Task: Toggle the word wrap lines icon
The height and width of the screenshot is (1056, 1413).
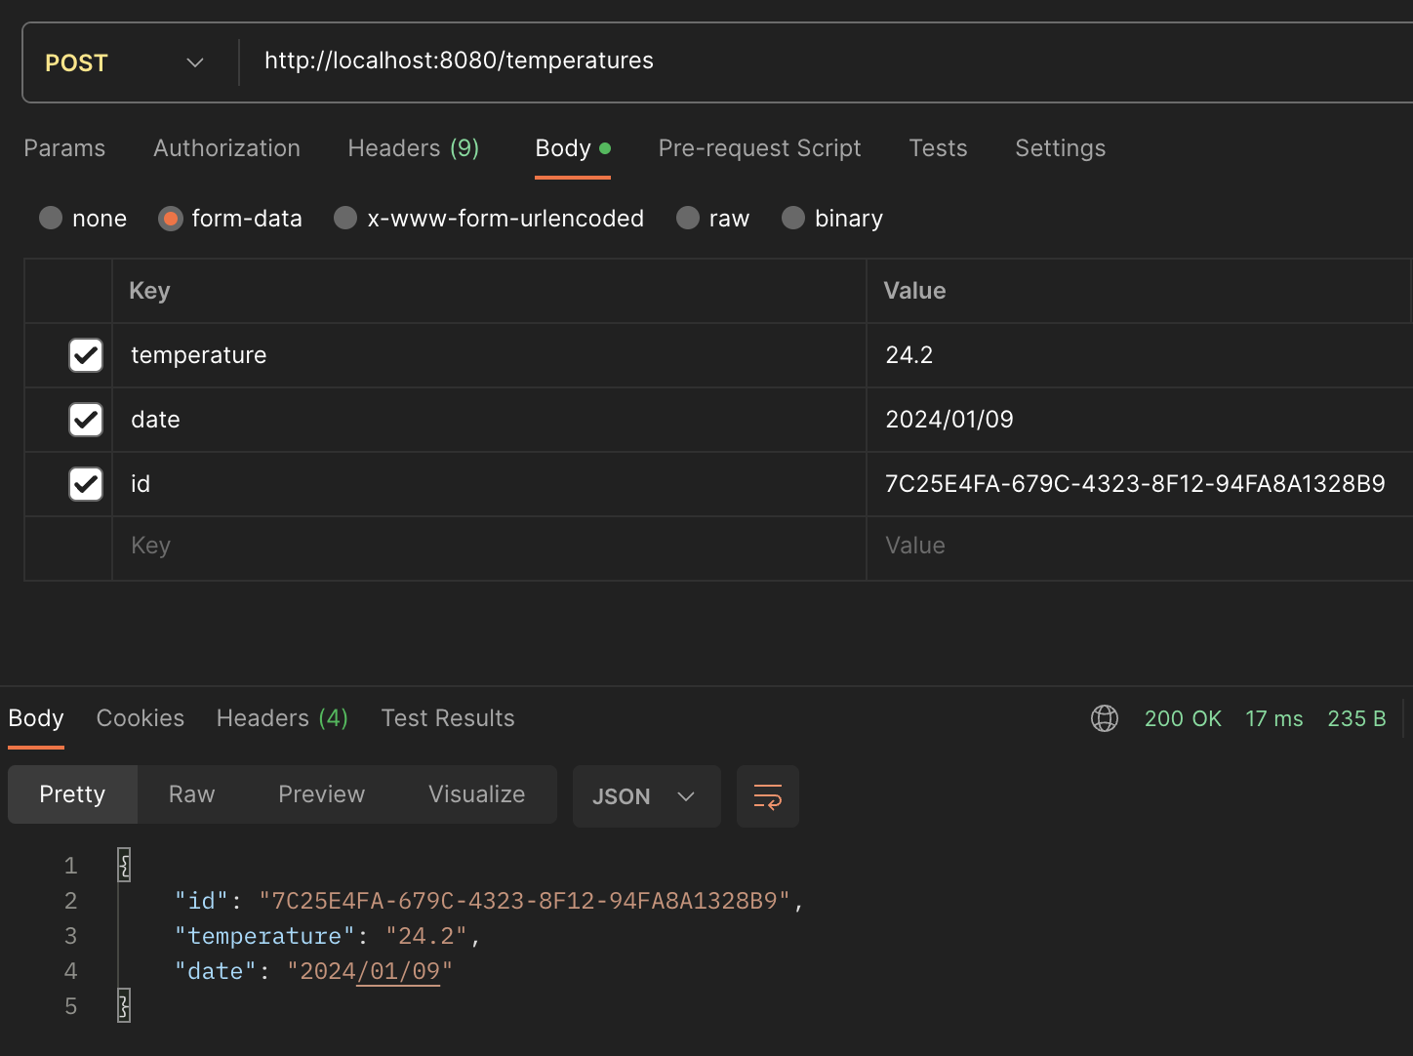Action: pos(767,796)
